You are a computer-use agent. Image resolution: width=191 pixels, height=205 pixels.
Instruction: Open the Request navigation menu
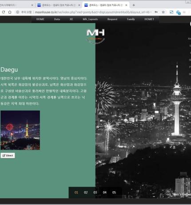tap(112, 19)
